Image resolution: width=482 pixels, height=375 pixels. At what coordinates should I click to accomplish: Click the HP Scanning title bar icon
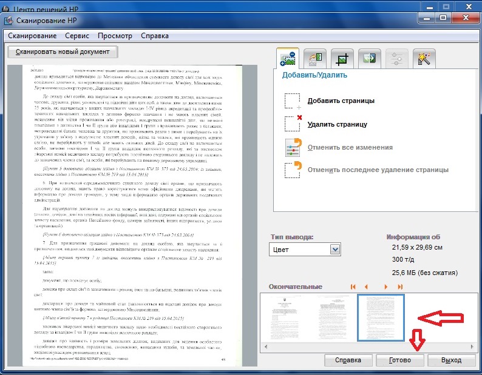[8, 21]
